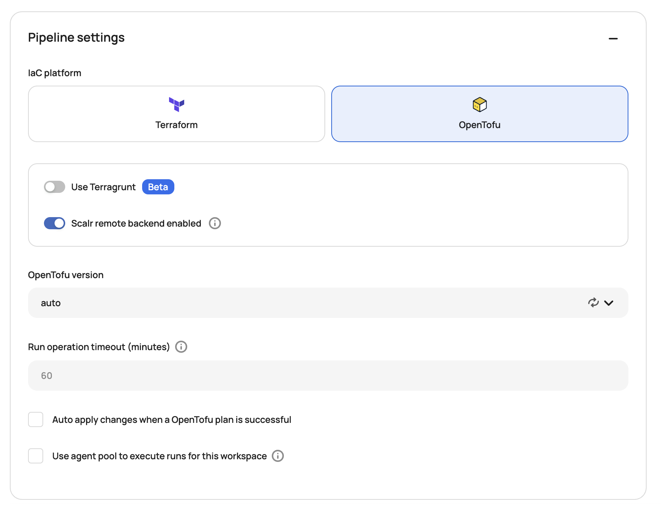
Task: Collapse the Pipeline settings section
Action: tap(613, 38)
